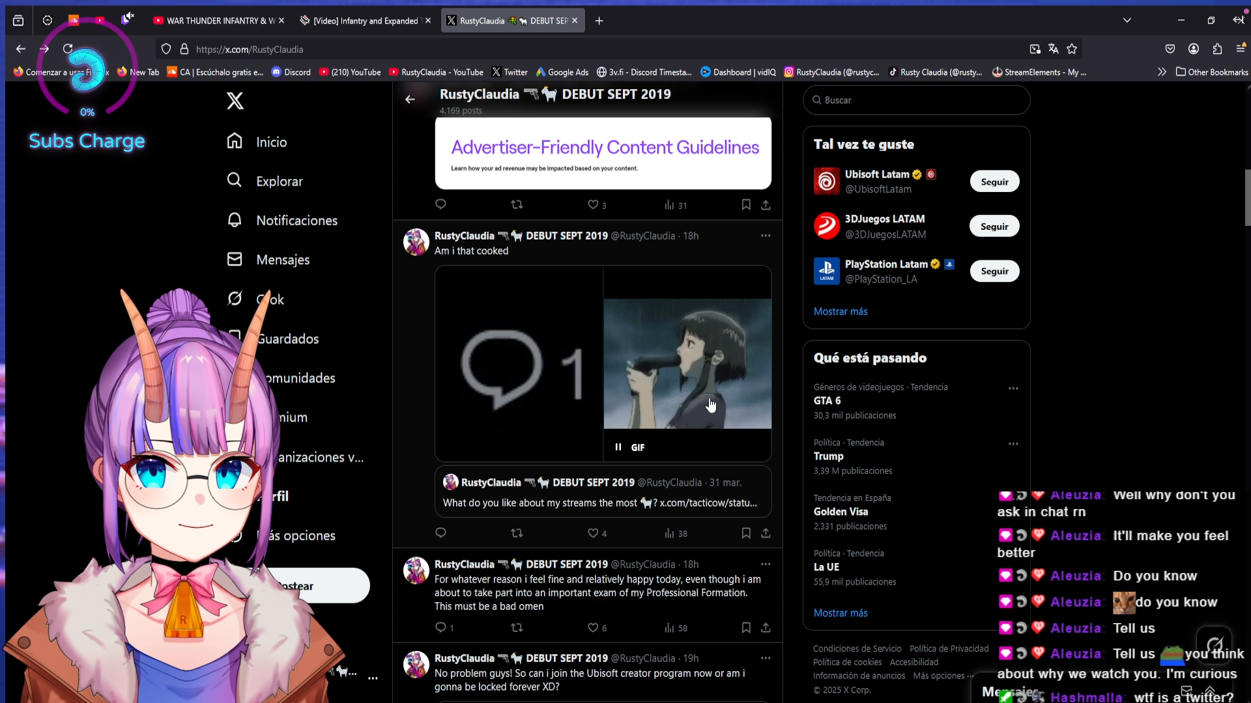Expand the tab list dropdown arrow

click(x=1127, y=21)
